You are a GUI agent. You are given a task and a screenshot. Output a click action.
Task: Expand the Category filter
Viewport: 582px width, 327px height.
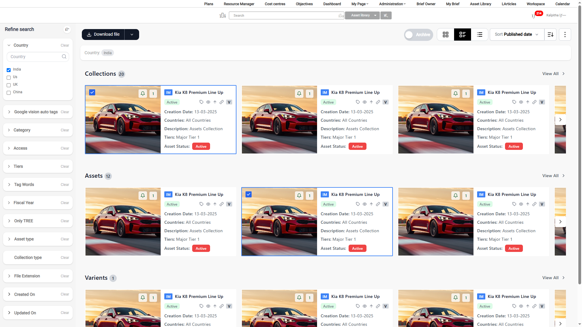pyautogui.click(x=9, y=130)
